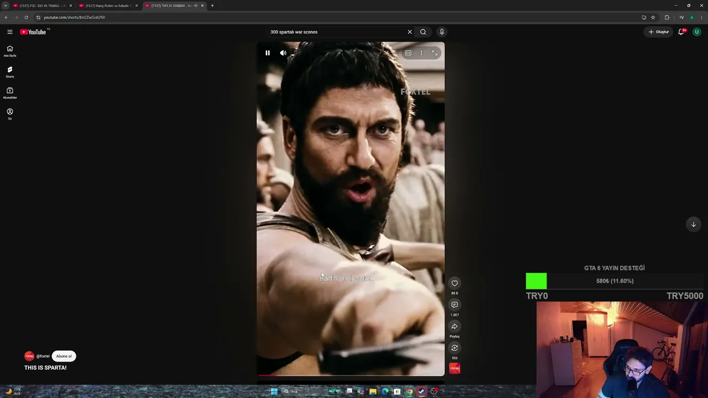Open the @foxtel channel link
708x398 pixels.
[x=43, y=356]
